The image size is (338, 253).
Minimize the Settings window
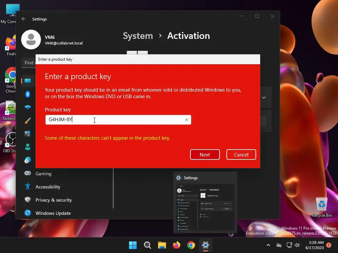coord(242,16)
